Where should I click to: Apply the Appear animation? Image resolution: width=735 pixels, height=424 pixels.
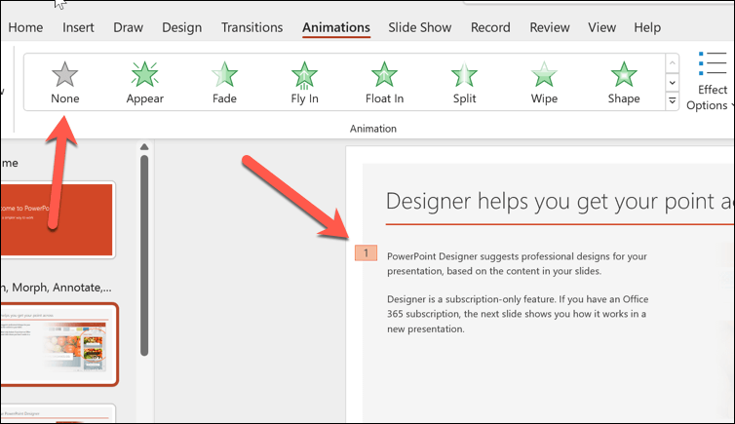tap(144, 83)
